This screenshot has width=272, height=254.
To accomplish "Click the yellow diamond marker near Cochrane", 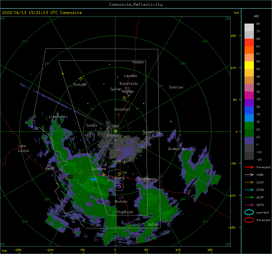I will point(104,175).
